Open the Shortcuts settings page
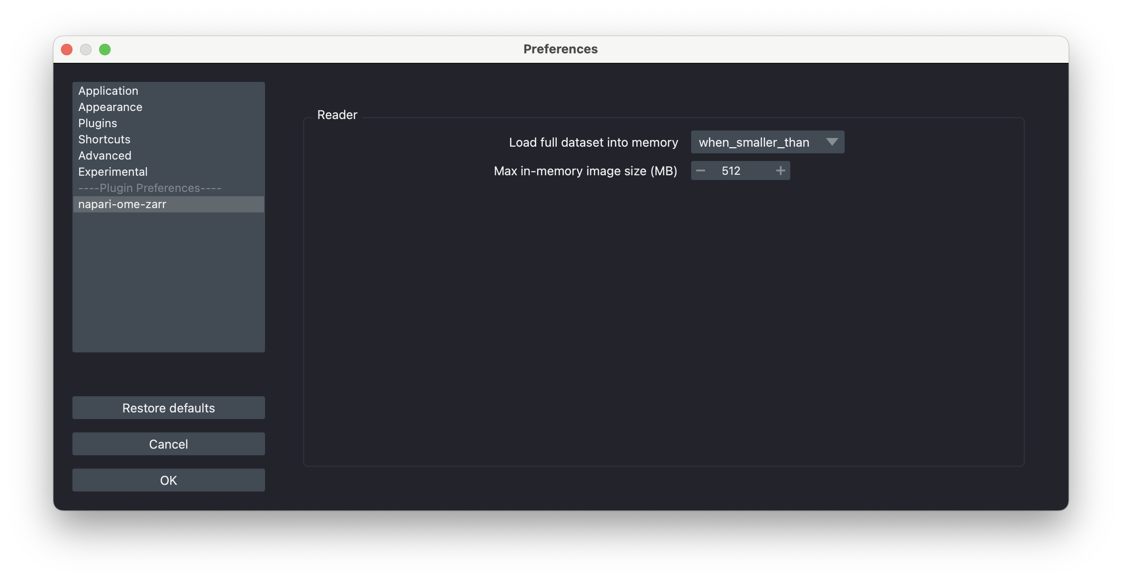 [168, 139]
